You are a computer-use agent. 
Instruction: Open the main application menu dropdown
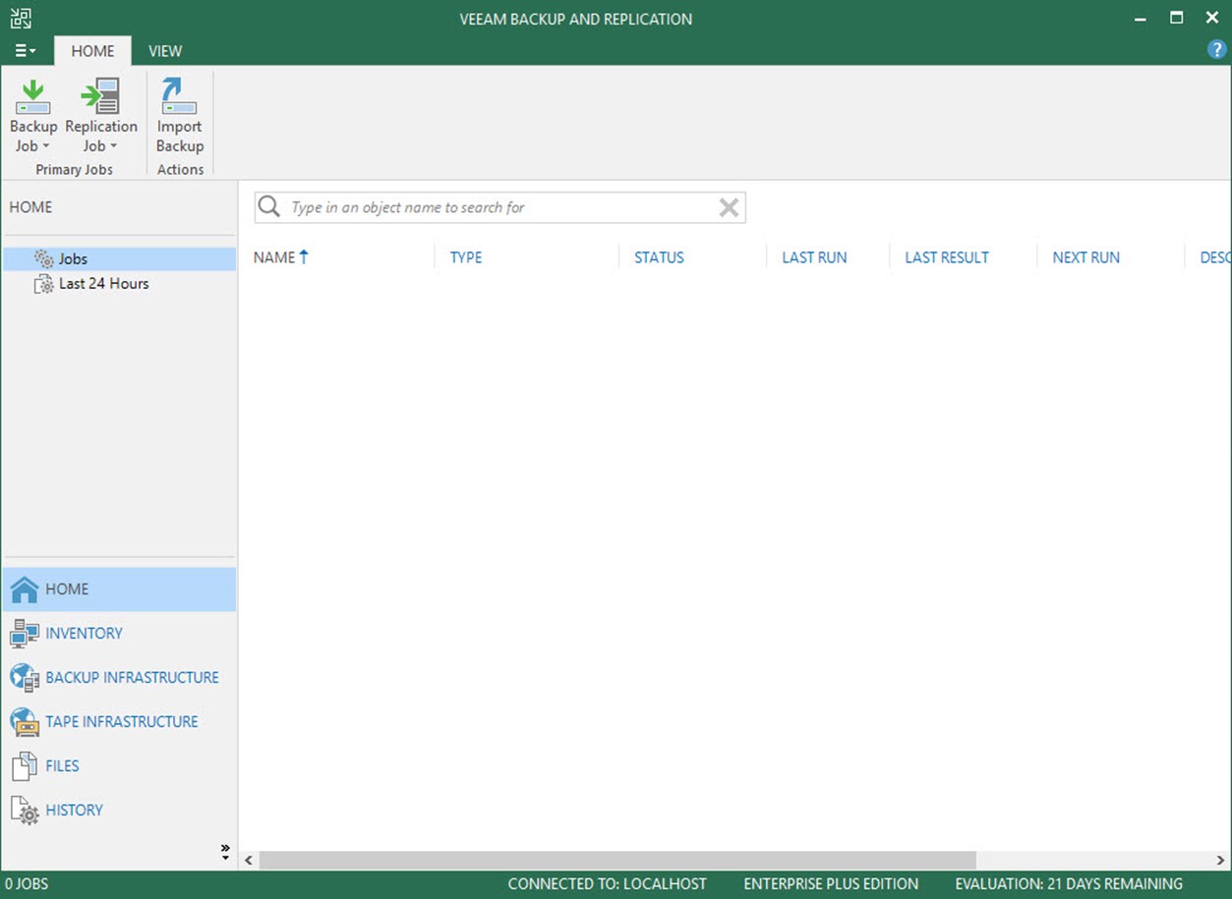[26, 51]
